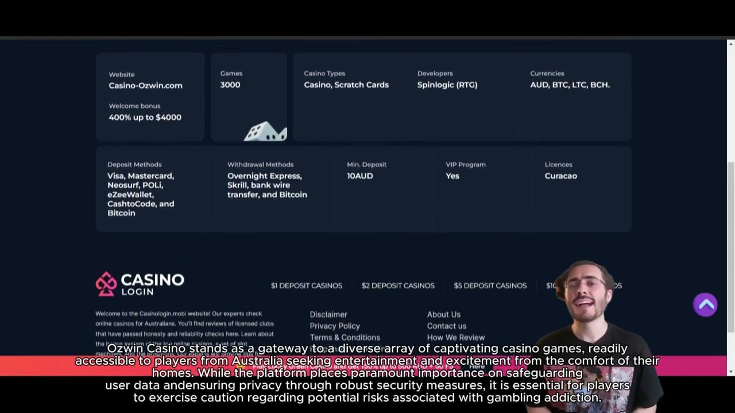Click the page's vertical scrollbar thumb

click(x=730, y=247)
